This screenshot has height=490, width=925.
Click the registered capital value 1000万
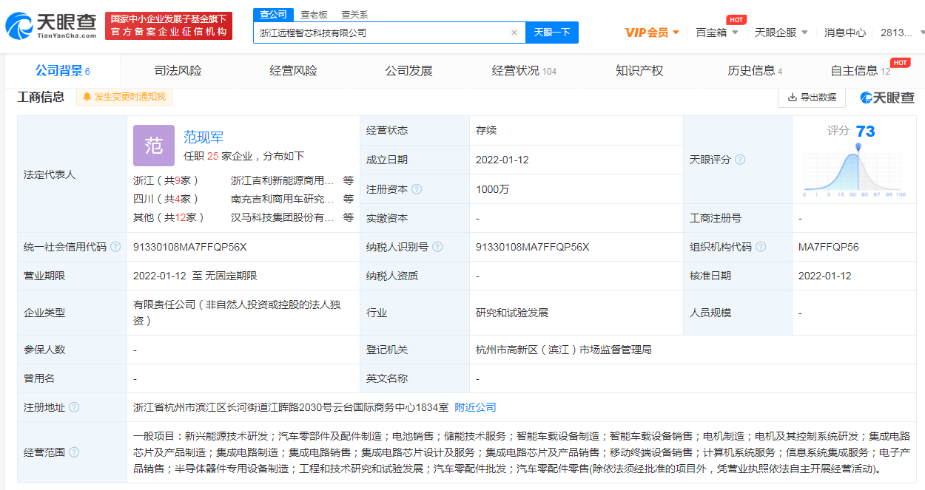coord(492,189)
